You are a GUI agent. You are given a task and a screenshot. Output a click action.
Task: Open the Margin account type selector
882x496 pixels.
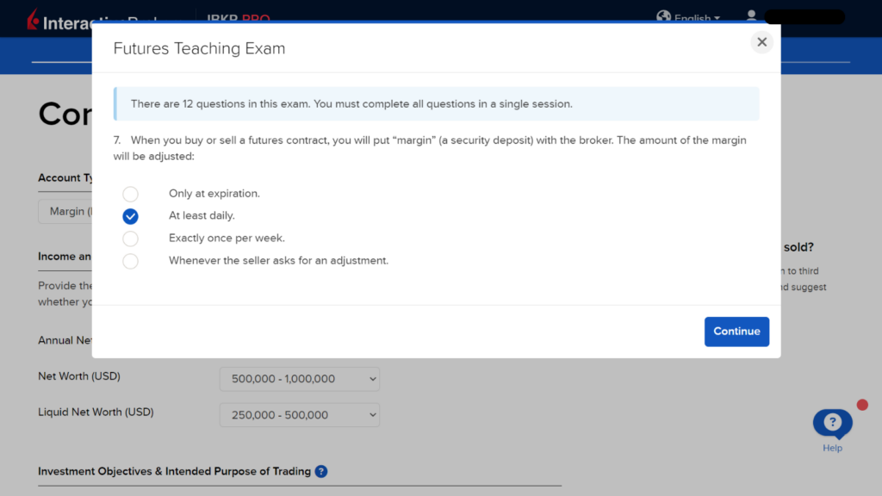(x=69, y=211)
